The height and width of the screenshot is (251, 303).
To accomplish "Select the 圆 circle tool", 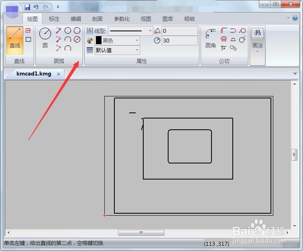I will [x=45, y=38].
